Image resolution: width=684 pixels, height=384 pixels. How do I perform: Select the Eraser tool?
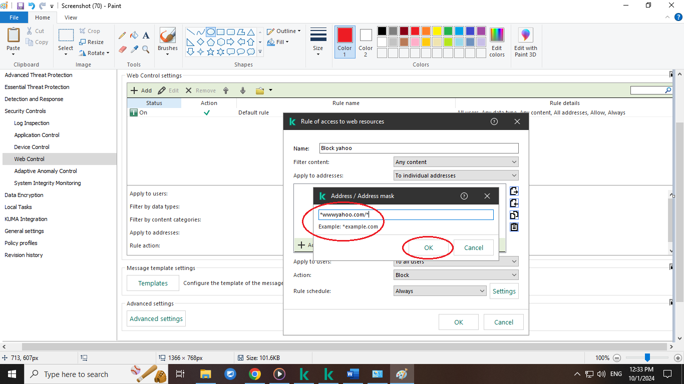pos(122,49)
